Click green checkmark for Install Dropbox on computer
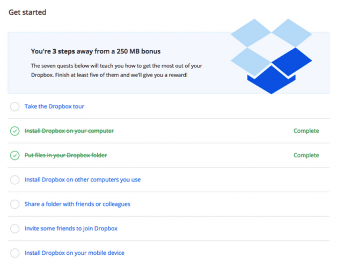 (15, 131)
